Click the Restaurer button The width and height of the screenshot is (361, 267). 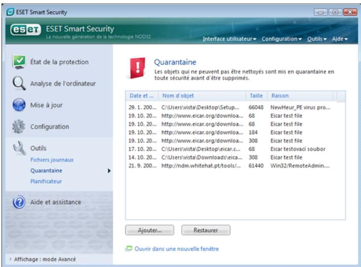(x=205, y=230)
